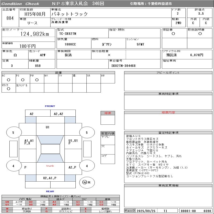Toggle the PS equipment circle
Screen dimensions: 214x214
click(22, 80)
